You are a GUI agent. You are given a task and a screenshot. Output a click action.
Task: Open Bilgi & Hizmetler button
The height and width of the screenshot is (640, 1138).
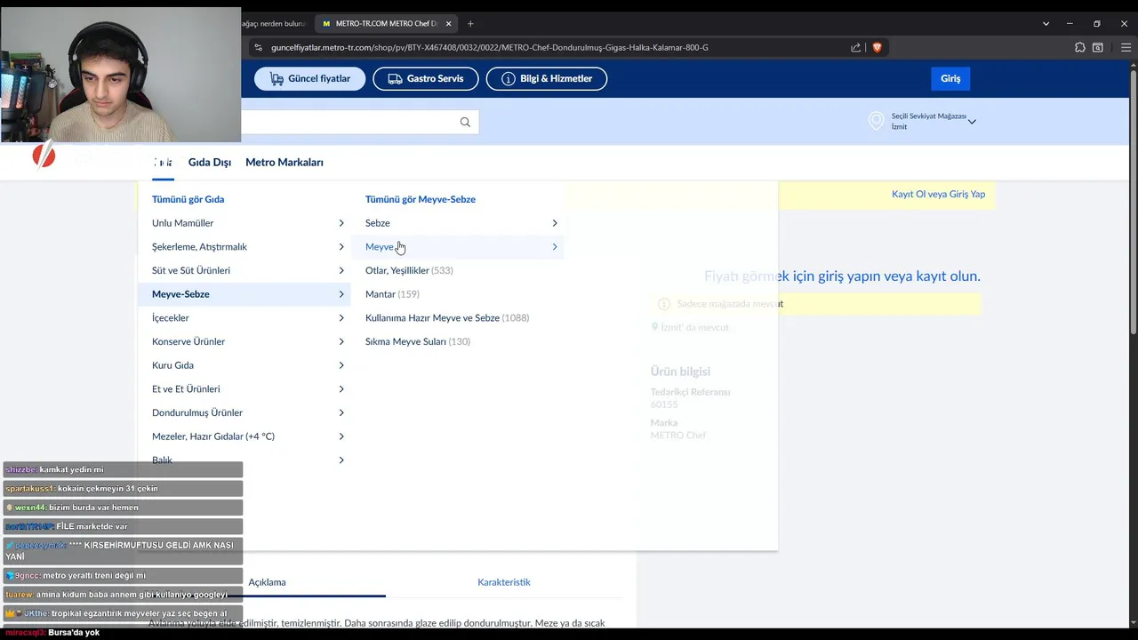pos(547,78)
